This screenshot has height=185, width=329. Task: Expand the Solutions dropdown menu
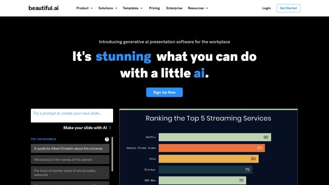(108, 8)
